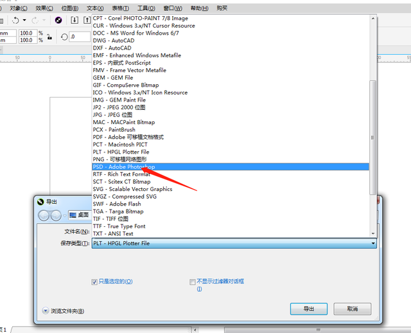Click the rotation angle input field
The width and height of the screenshot is (411, 333).
click(80, 37)
